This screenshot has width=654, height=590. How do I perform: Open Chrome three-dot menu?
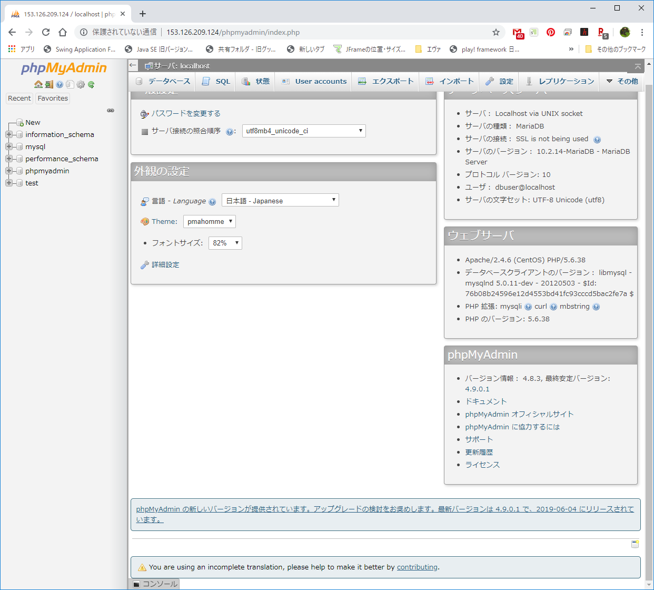(x=642, y=32)
